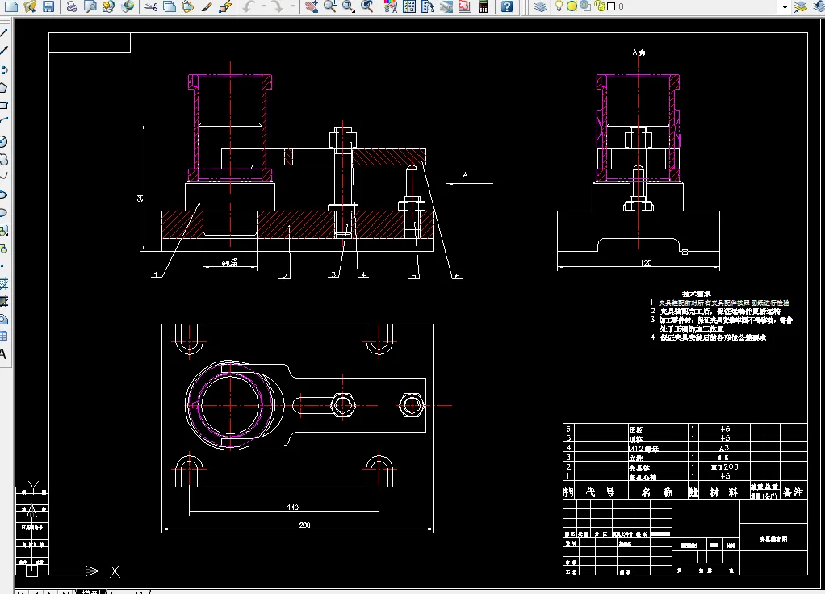Select the Polygon draw tool
This screenshot has height=594, width=825.
click(4, 88)
